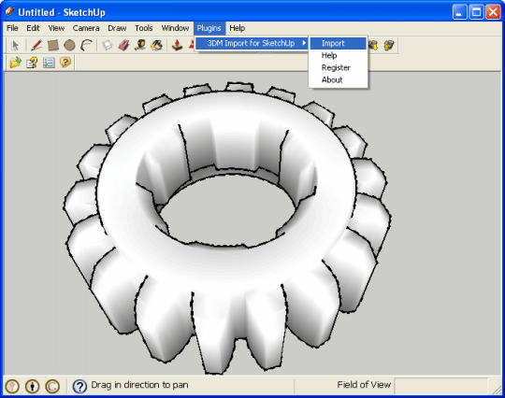Viewport: 505px width, 398px height.
Task: Select the Pencil line tool
Action: coord(36,46)
